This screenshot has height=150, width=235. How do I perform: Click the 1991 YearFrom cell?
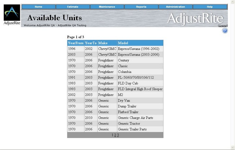pos(76,77)
